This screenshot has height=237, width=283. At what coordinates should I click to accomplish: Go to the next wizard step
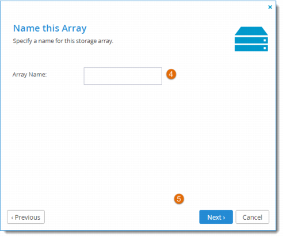pyautogui.click(x=216, y=217)
